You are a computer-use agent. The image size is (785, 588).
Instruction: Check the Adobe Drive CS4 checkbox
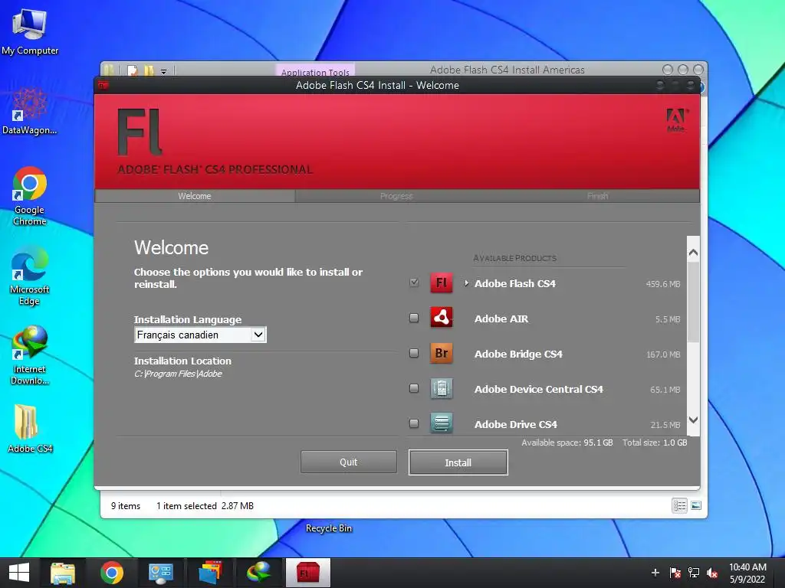click(414, 423)
